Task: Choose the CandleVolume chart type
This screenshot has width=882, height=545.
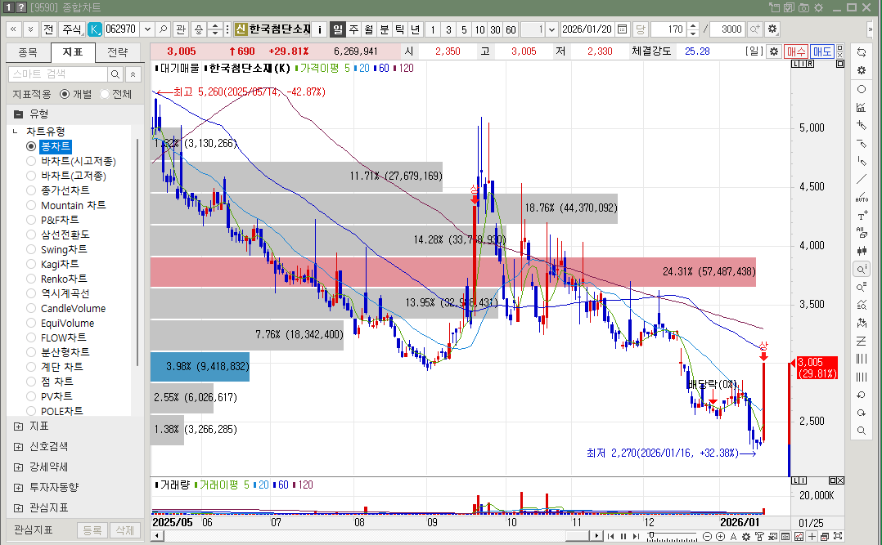Action: click(31, 309)
